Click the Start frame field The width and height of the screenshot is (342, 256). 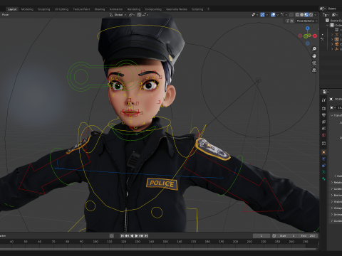(x=287, y=236)
